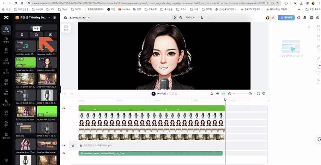The height and width of the screenshot is (165, 321).
Task: Click the fullscreen preview icon
Action: click(x=259, y=94)
